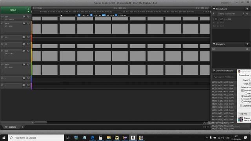Open the Timing Marker Pair dropdown arrow
Screen dimensions: 251x141
243,14
